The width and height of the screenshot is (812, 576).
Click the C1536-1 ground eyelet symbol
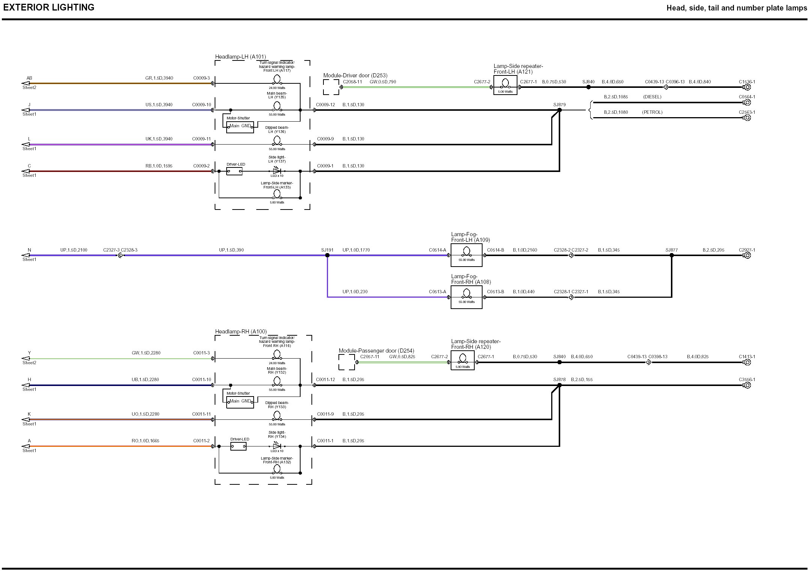pos(747,87)
